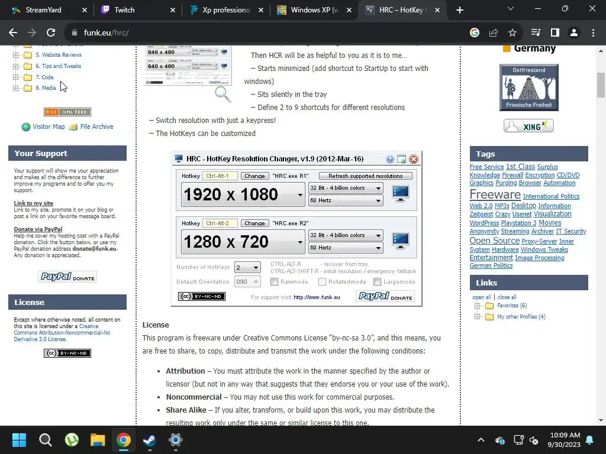Switch to the Xp professional tab
Viewport: 606px width, 454px height.
pos(224,10)
